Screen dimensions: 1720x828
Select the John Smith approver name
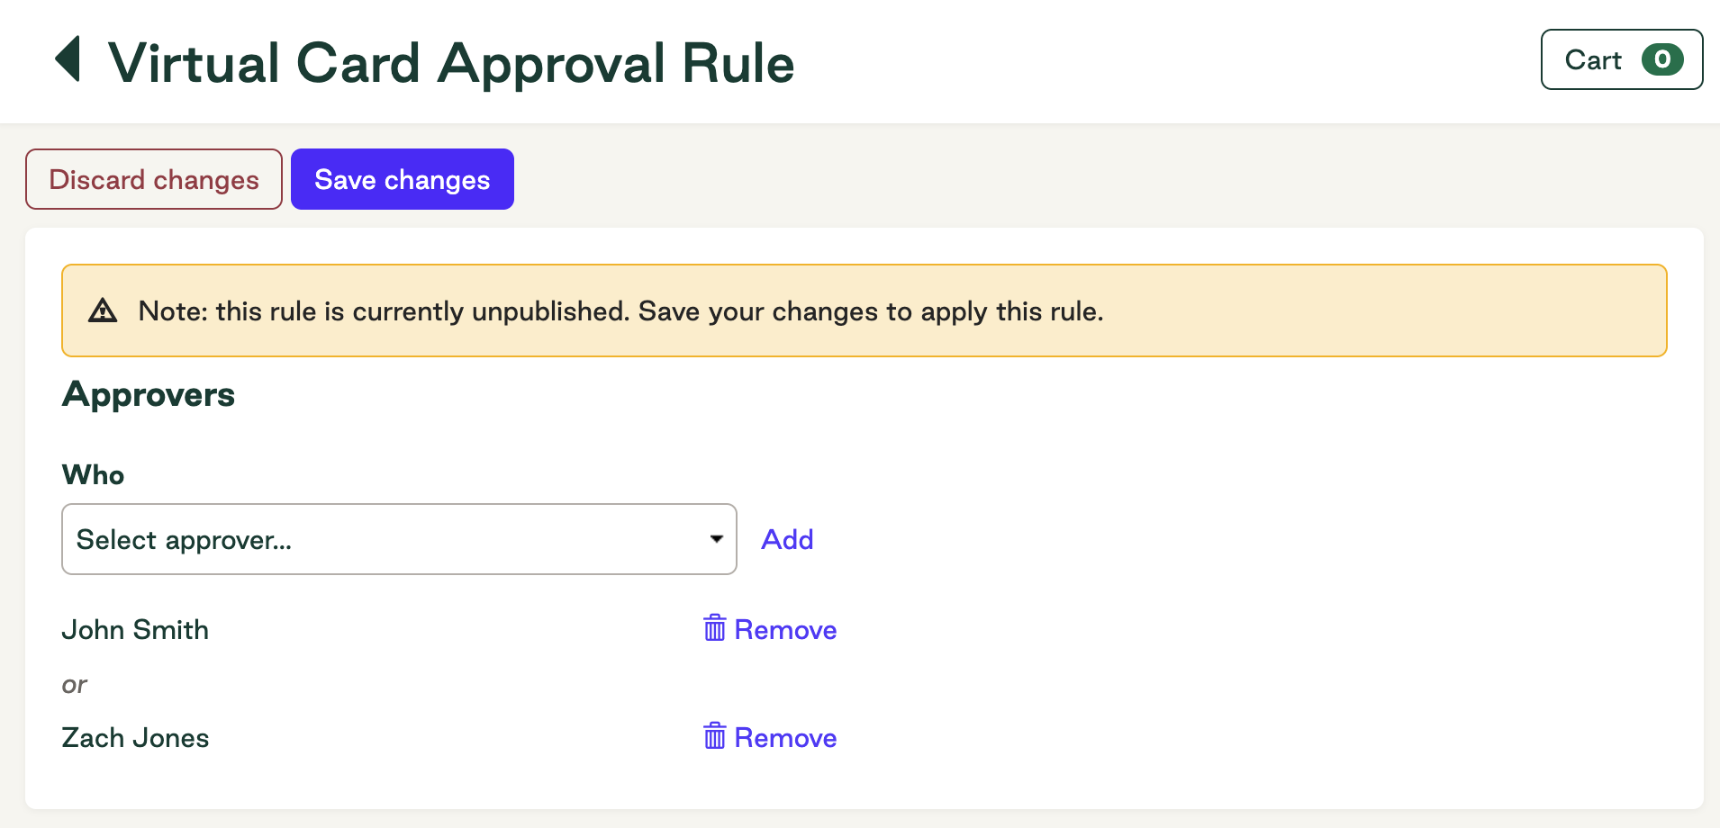coord(135,630)
